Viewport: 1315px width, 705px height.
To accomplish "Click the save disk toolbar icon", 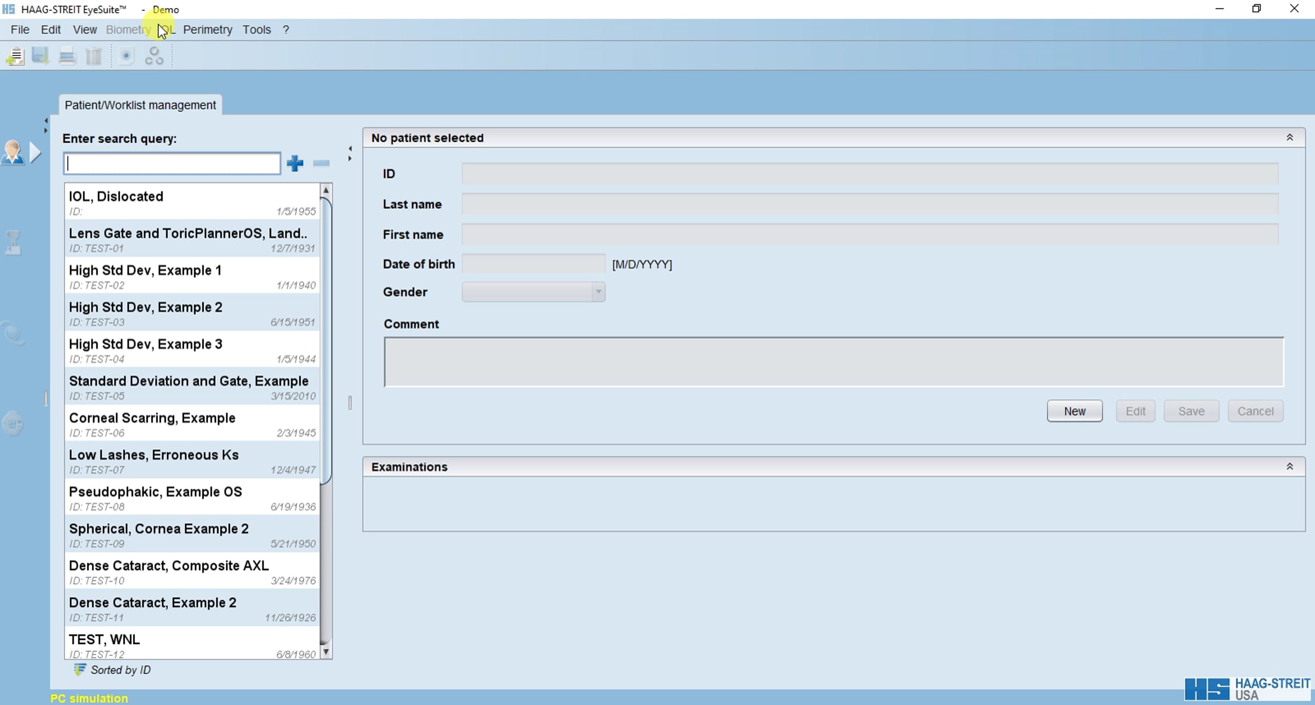I will (41, 56).
